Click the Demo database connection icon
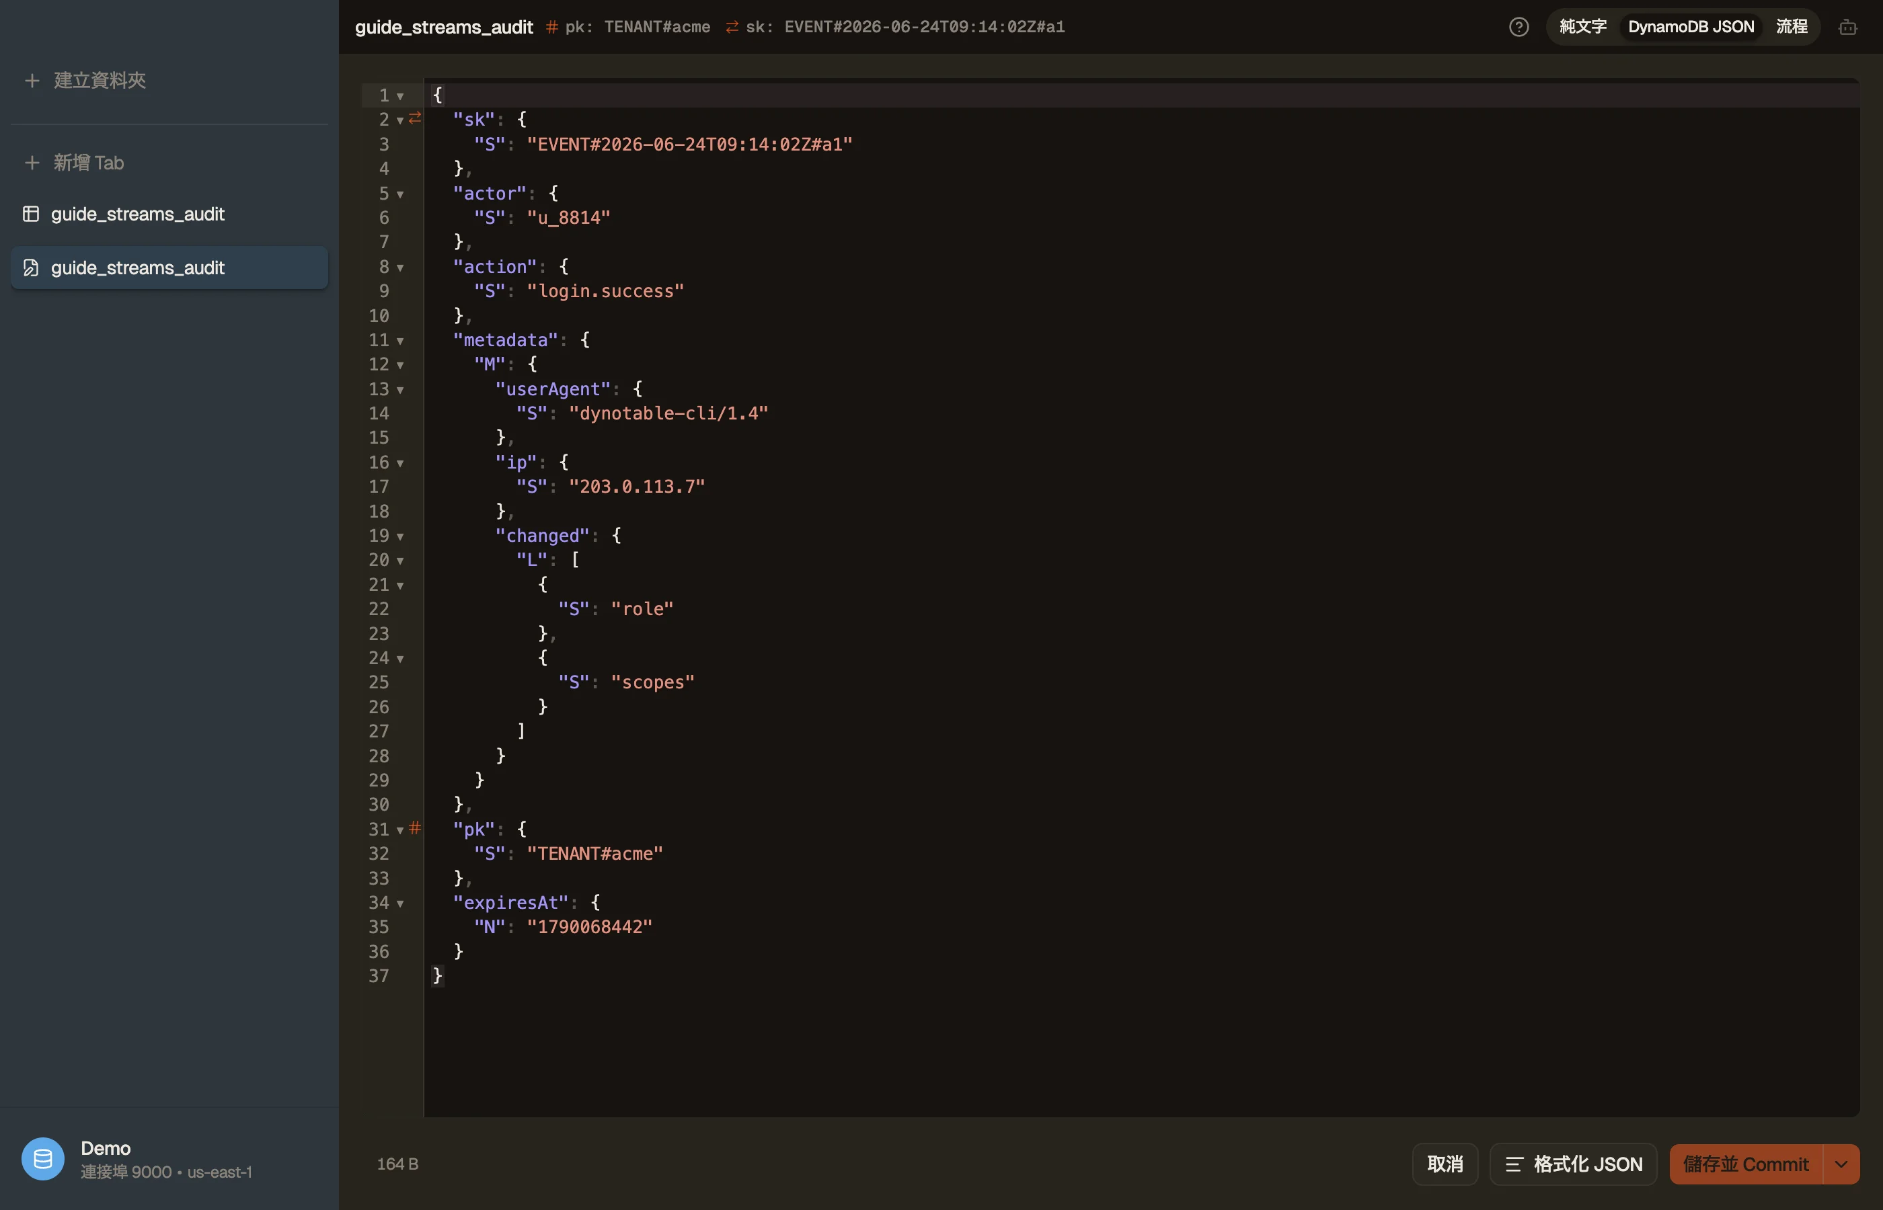 pyautogui.click(x=42, y=1159)
